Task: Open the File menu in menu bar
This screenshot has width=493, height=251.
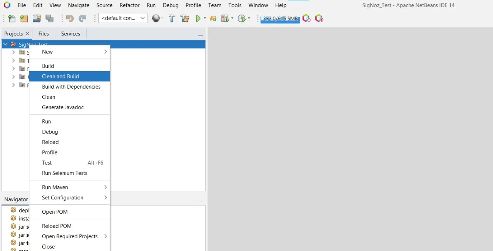Action: [22, 5]
